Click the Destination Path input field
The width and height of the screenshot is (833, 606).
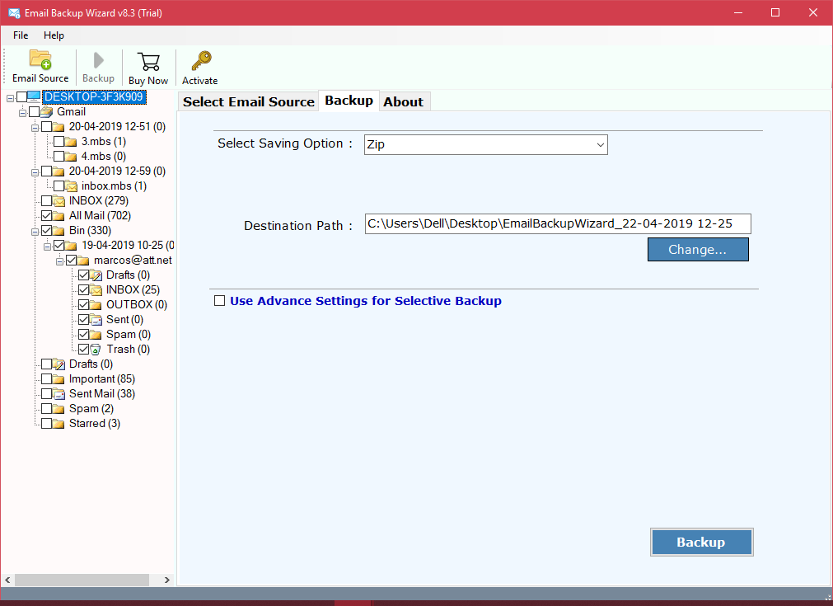click(x=558, y=223)
